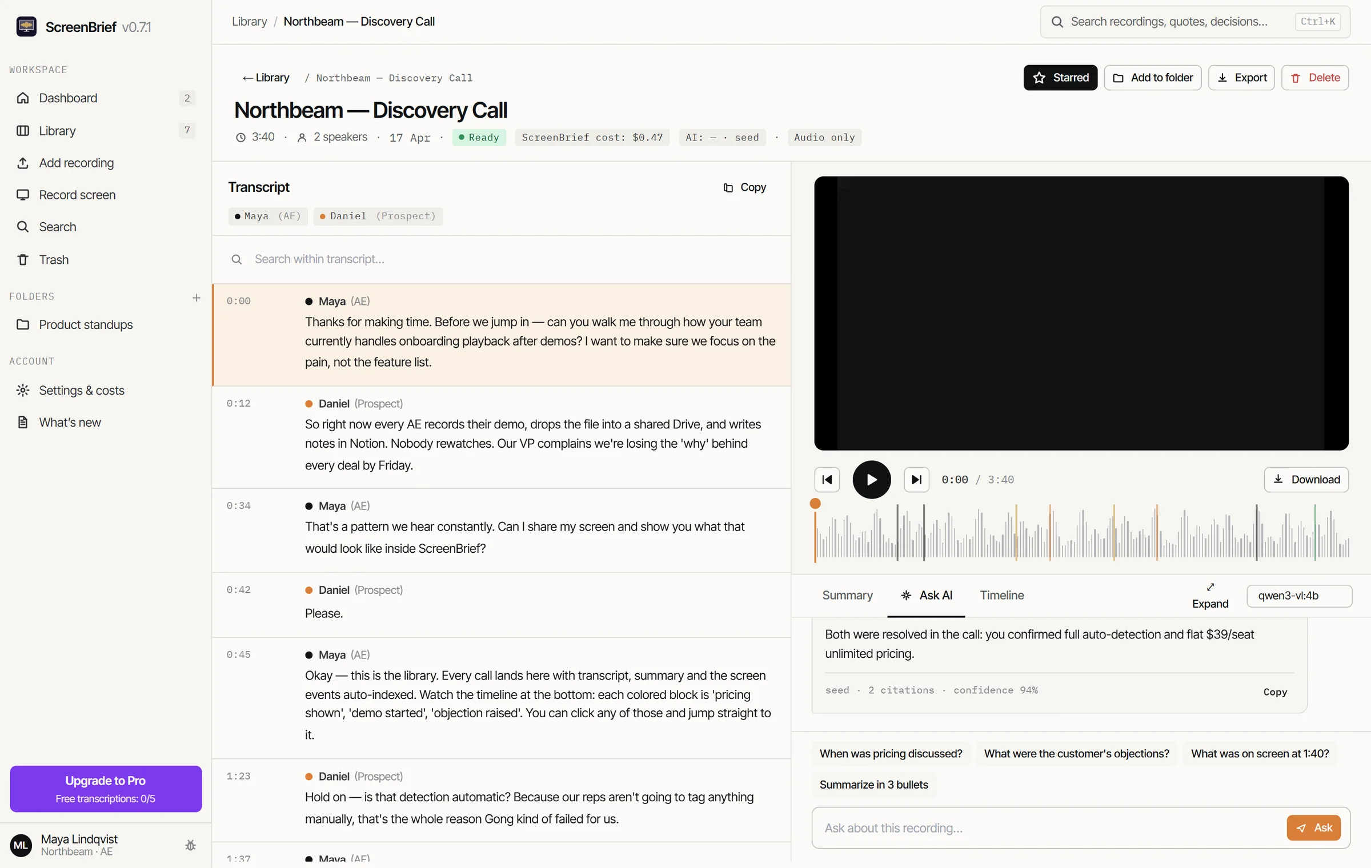The image size is (1371, 868).
Task: Skip to next segment
Action: click(x=916, y=480)
